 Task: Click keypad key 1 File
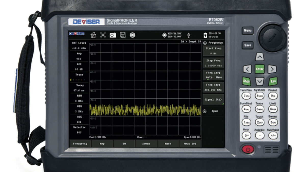(246, 122)
